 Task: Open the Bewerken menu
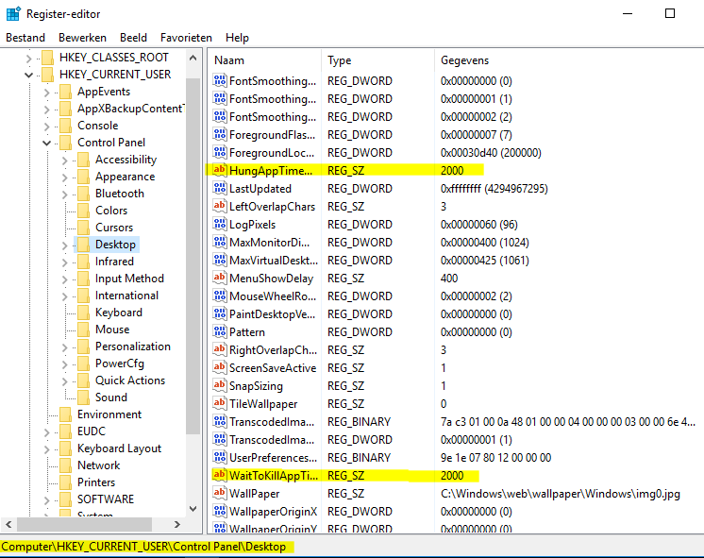point(82,38)
